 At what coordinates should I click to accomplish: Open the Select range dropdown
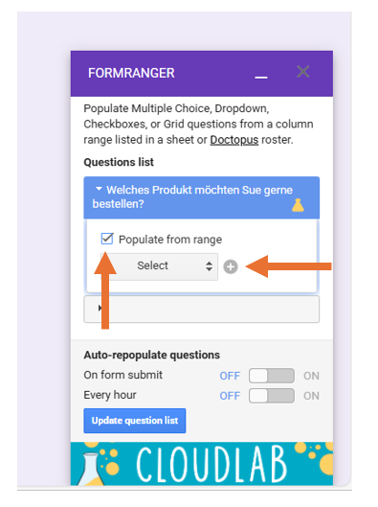tap(159, 266)
